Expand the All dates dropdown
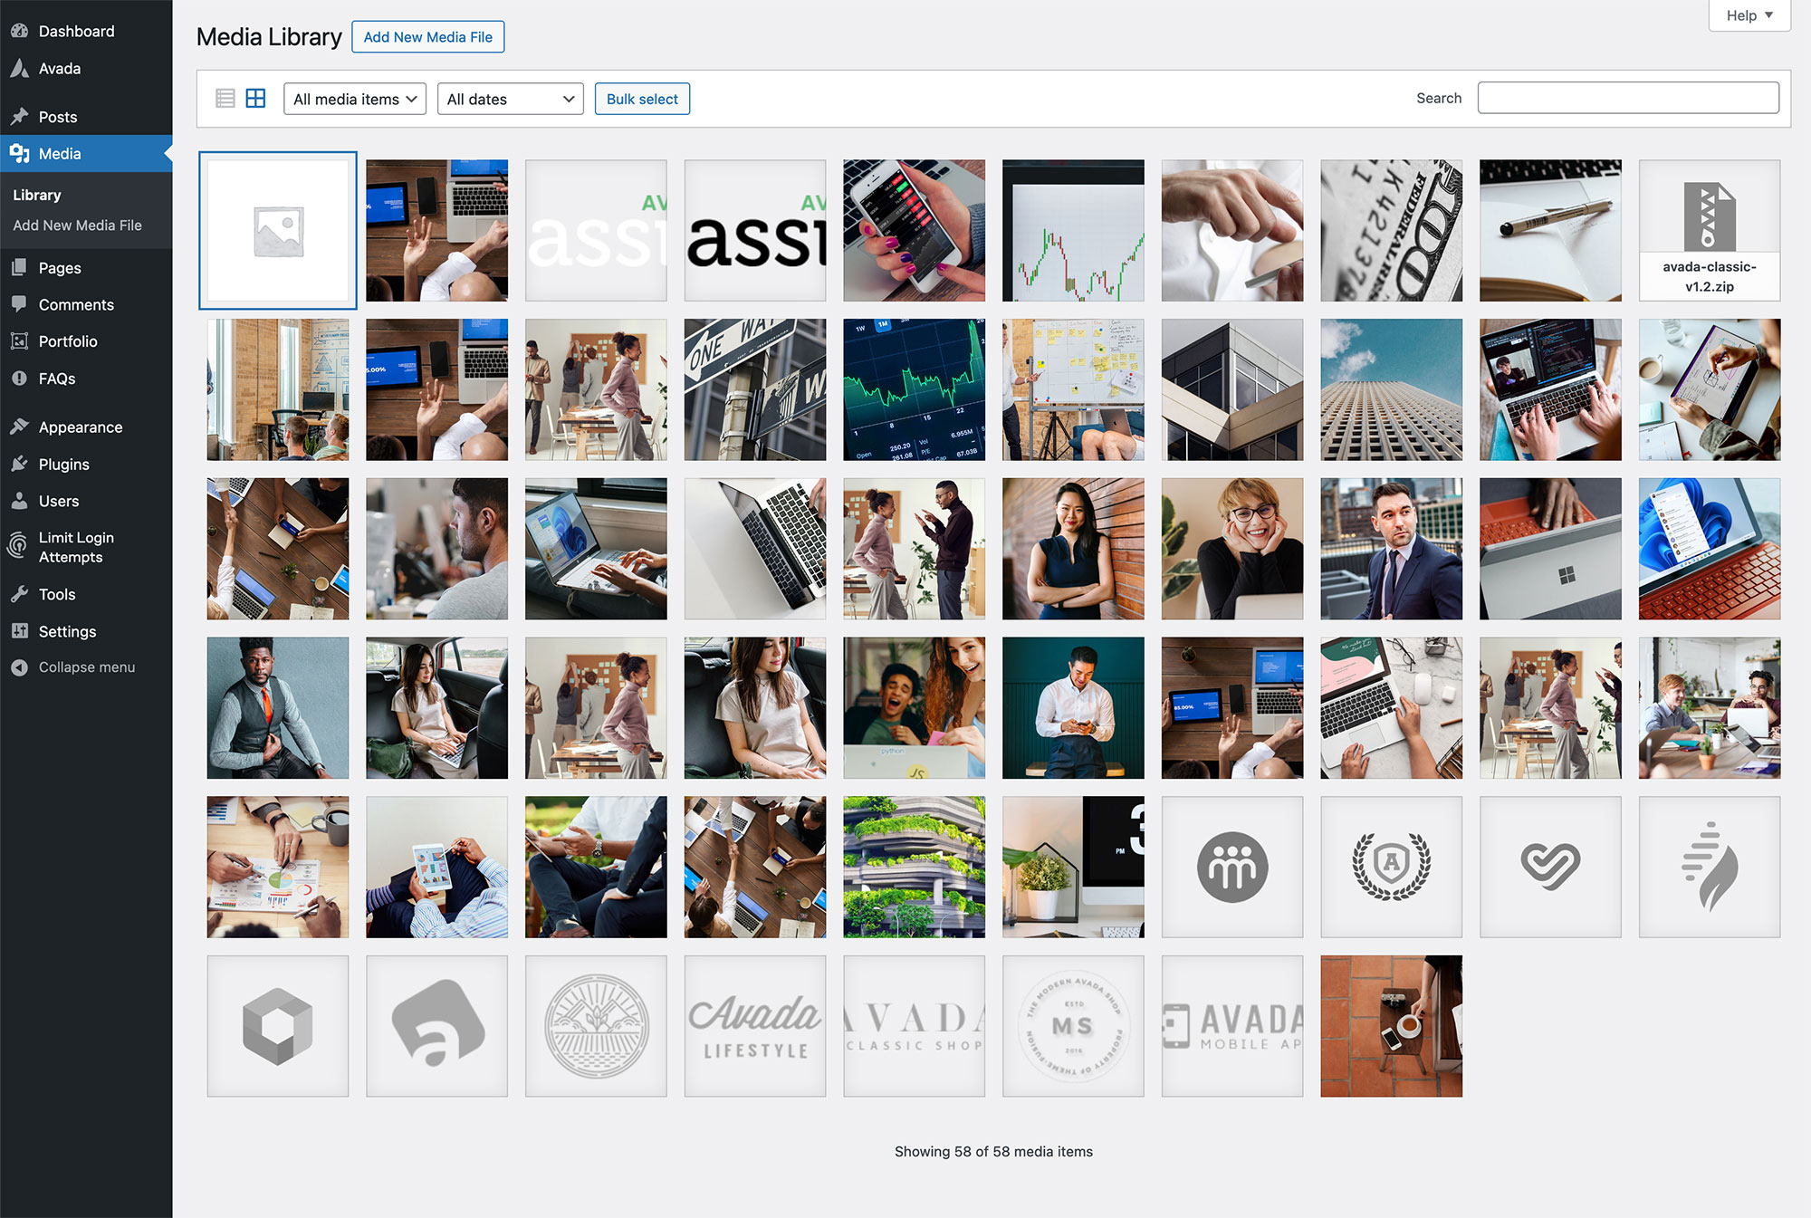Screen dimensions: 1811x1218 pyautogui.click(x=508, y=98)
